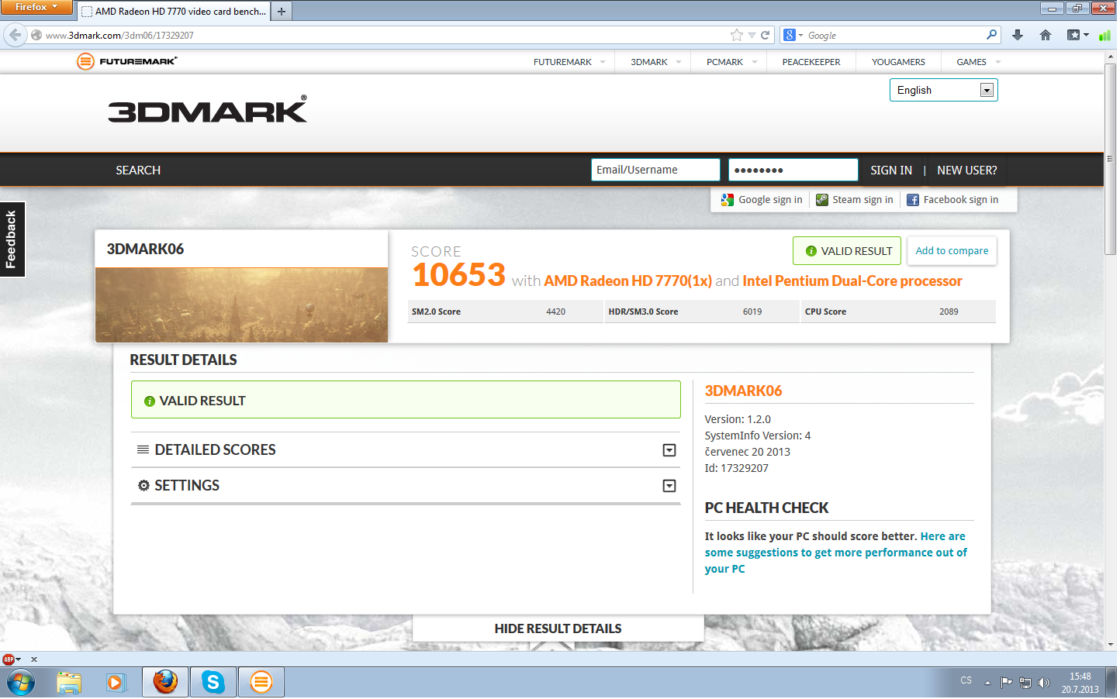The height and width of the screenshot is (699, 1120).
Task: Open the GAMES navigation menu
Action: pos(979,62)
